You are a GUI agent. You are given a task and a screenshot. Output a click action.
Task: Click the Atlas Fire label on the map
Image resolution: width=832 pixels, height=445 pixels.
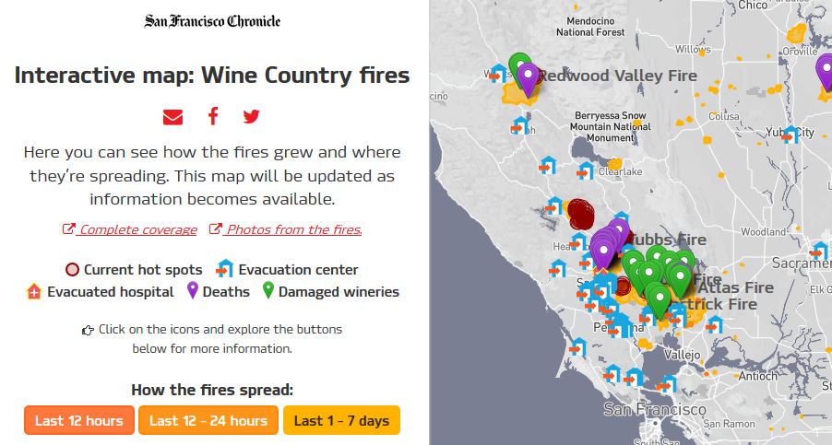click(735, 287)
